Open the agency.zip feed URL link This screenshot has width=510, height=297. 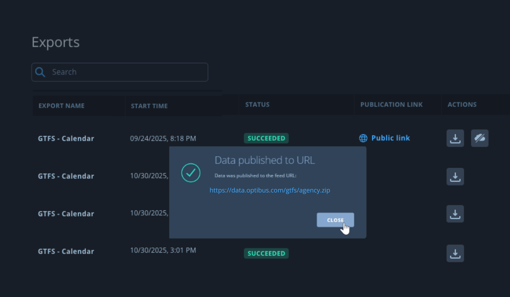pos(270,190)
